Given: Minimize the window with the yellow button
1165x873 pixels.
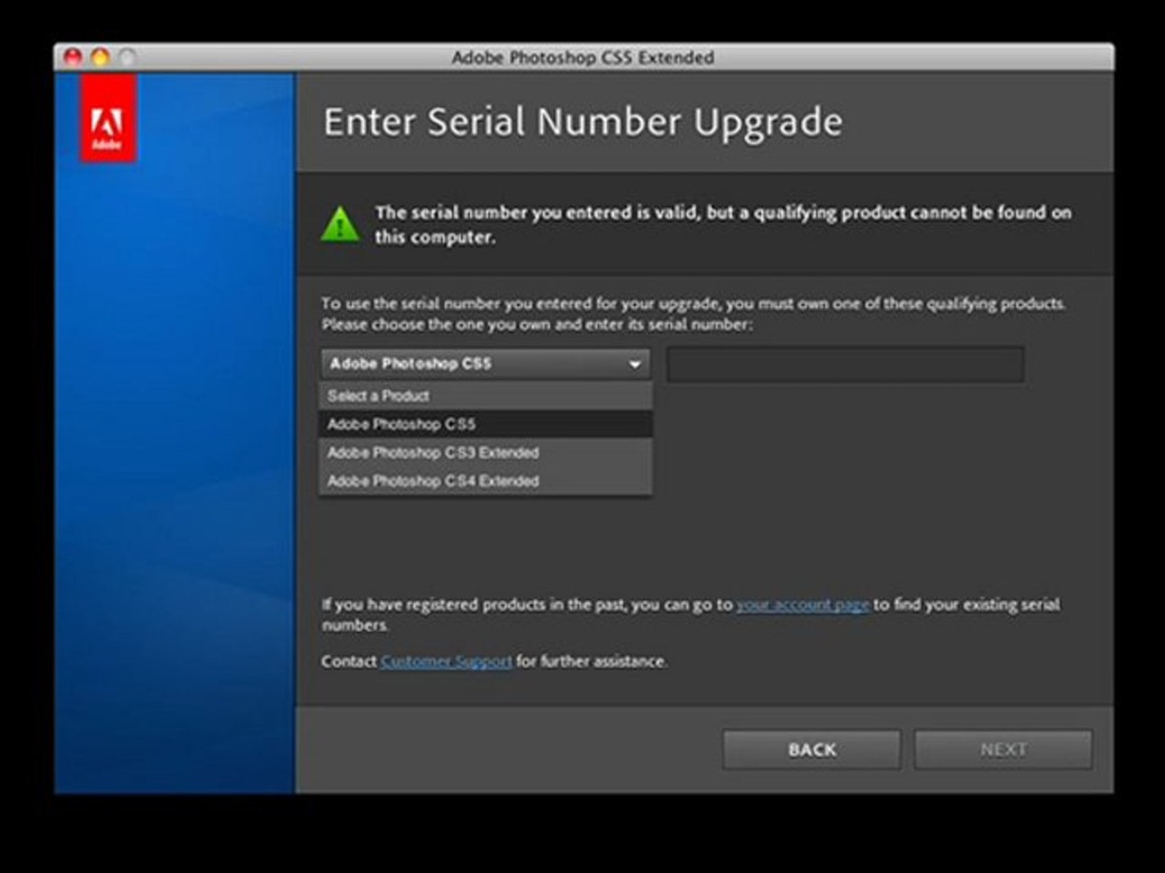Looking at the screenshot, I should 100,57.
